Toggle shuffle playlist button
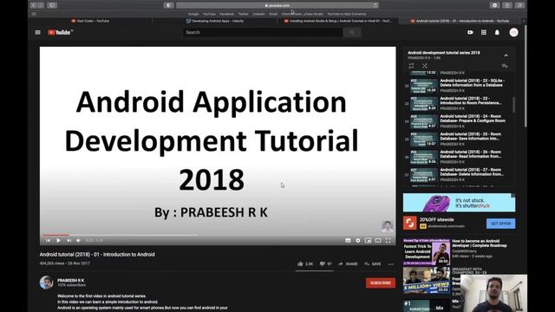 425,66
